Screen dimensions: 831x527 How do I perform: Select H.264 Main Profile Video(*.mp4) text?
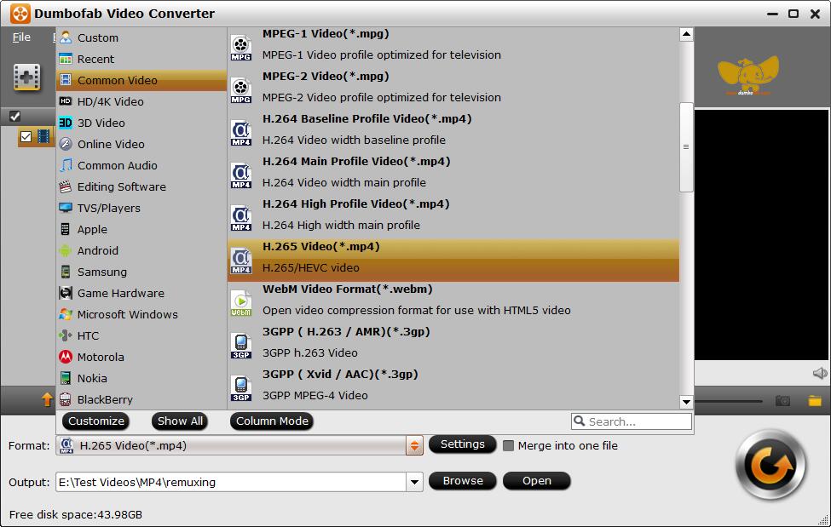(356, 162)
